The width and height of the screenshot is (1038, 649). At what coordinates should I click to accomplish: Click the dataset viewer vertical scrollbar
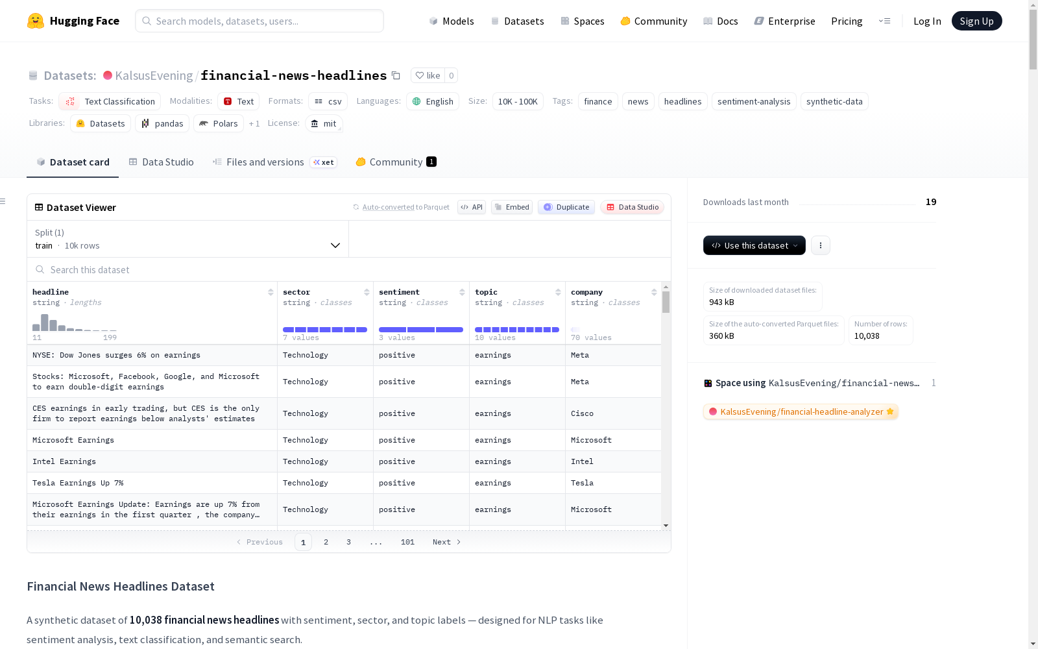pyautogui.click(x=666, y=302)
